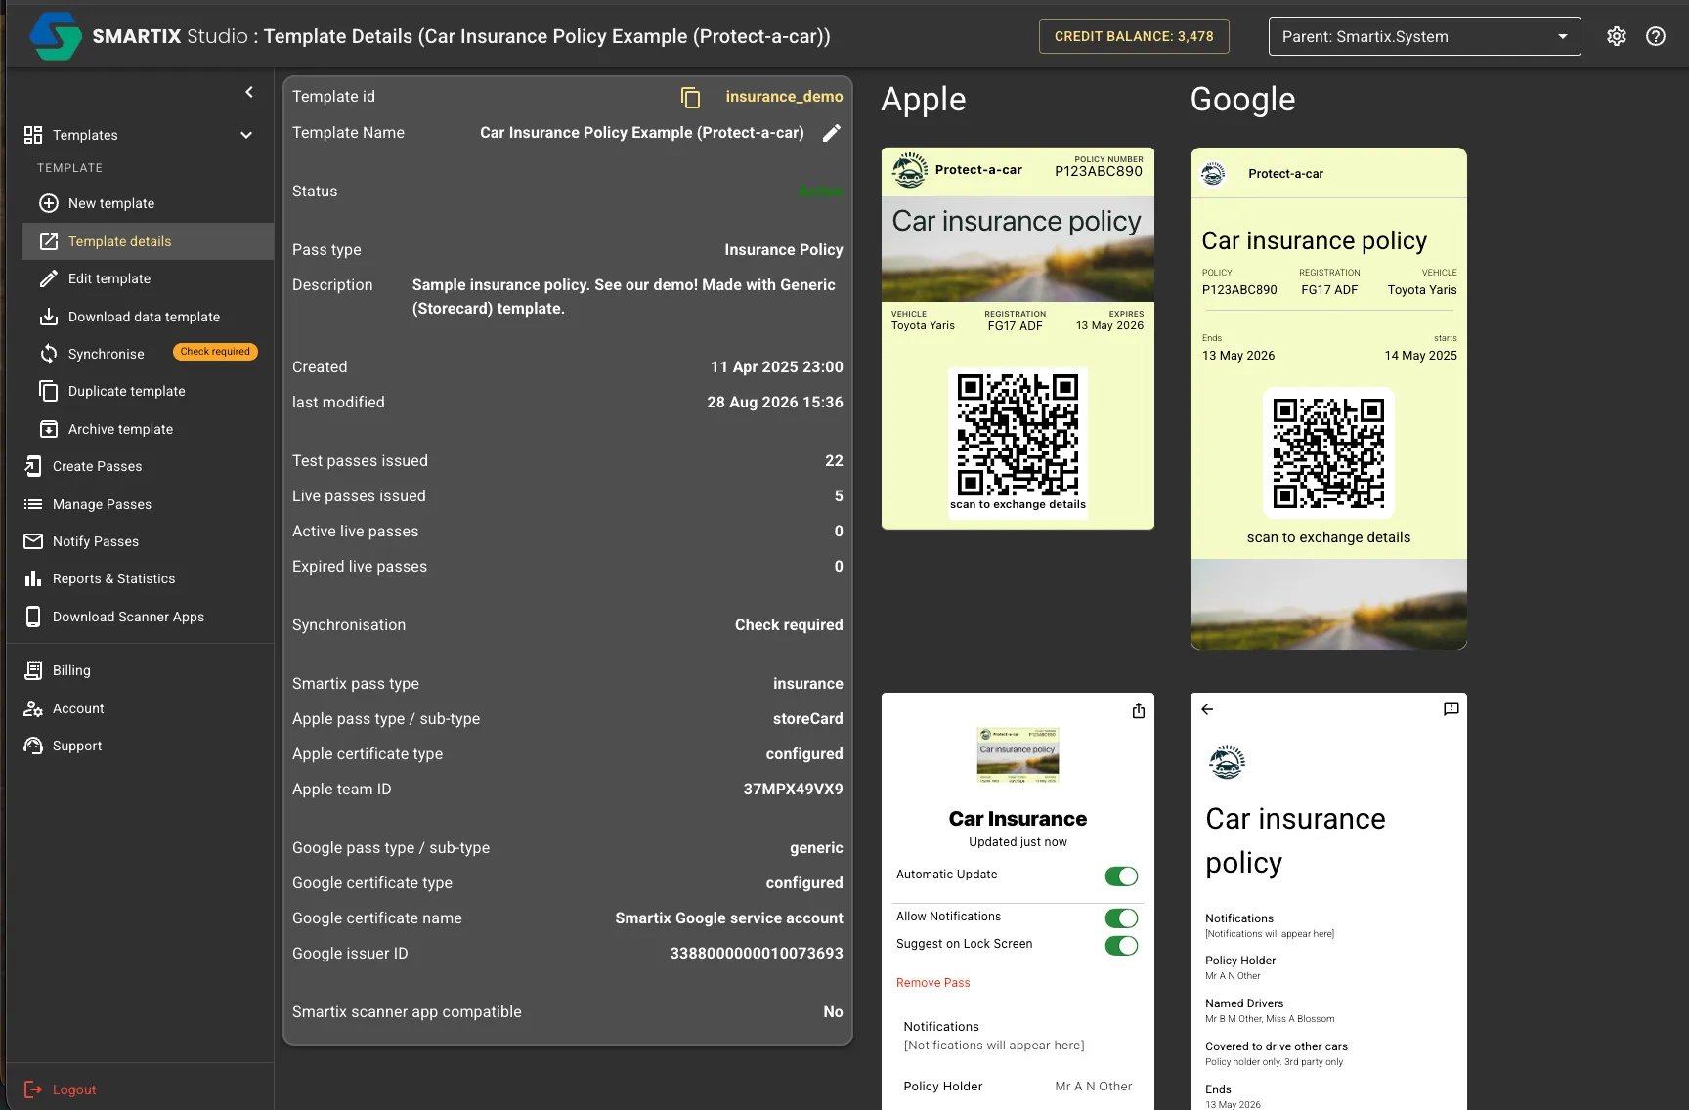
Task: Click the Google issuer ID value
Action: click(757, 954)
